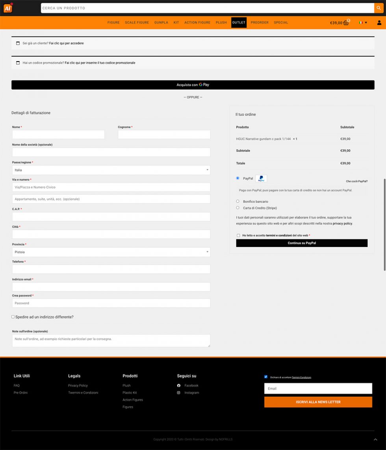Select the Bonifico bancario payment option
386x450 pixels.
(x=238, y=201)
